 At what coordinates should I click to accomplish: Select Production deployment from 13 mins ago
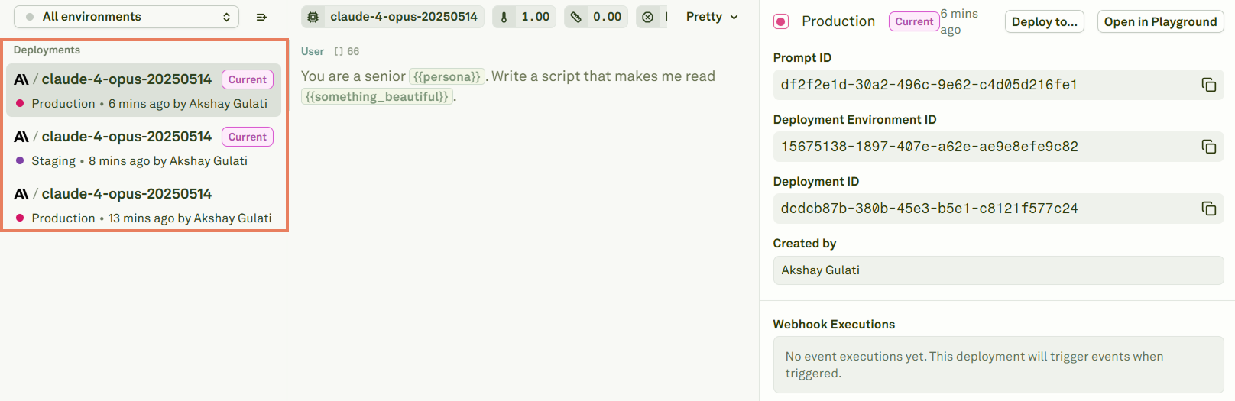(x=144, y=205)
